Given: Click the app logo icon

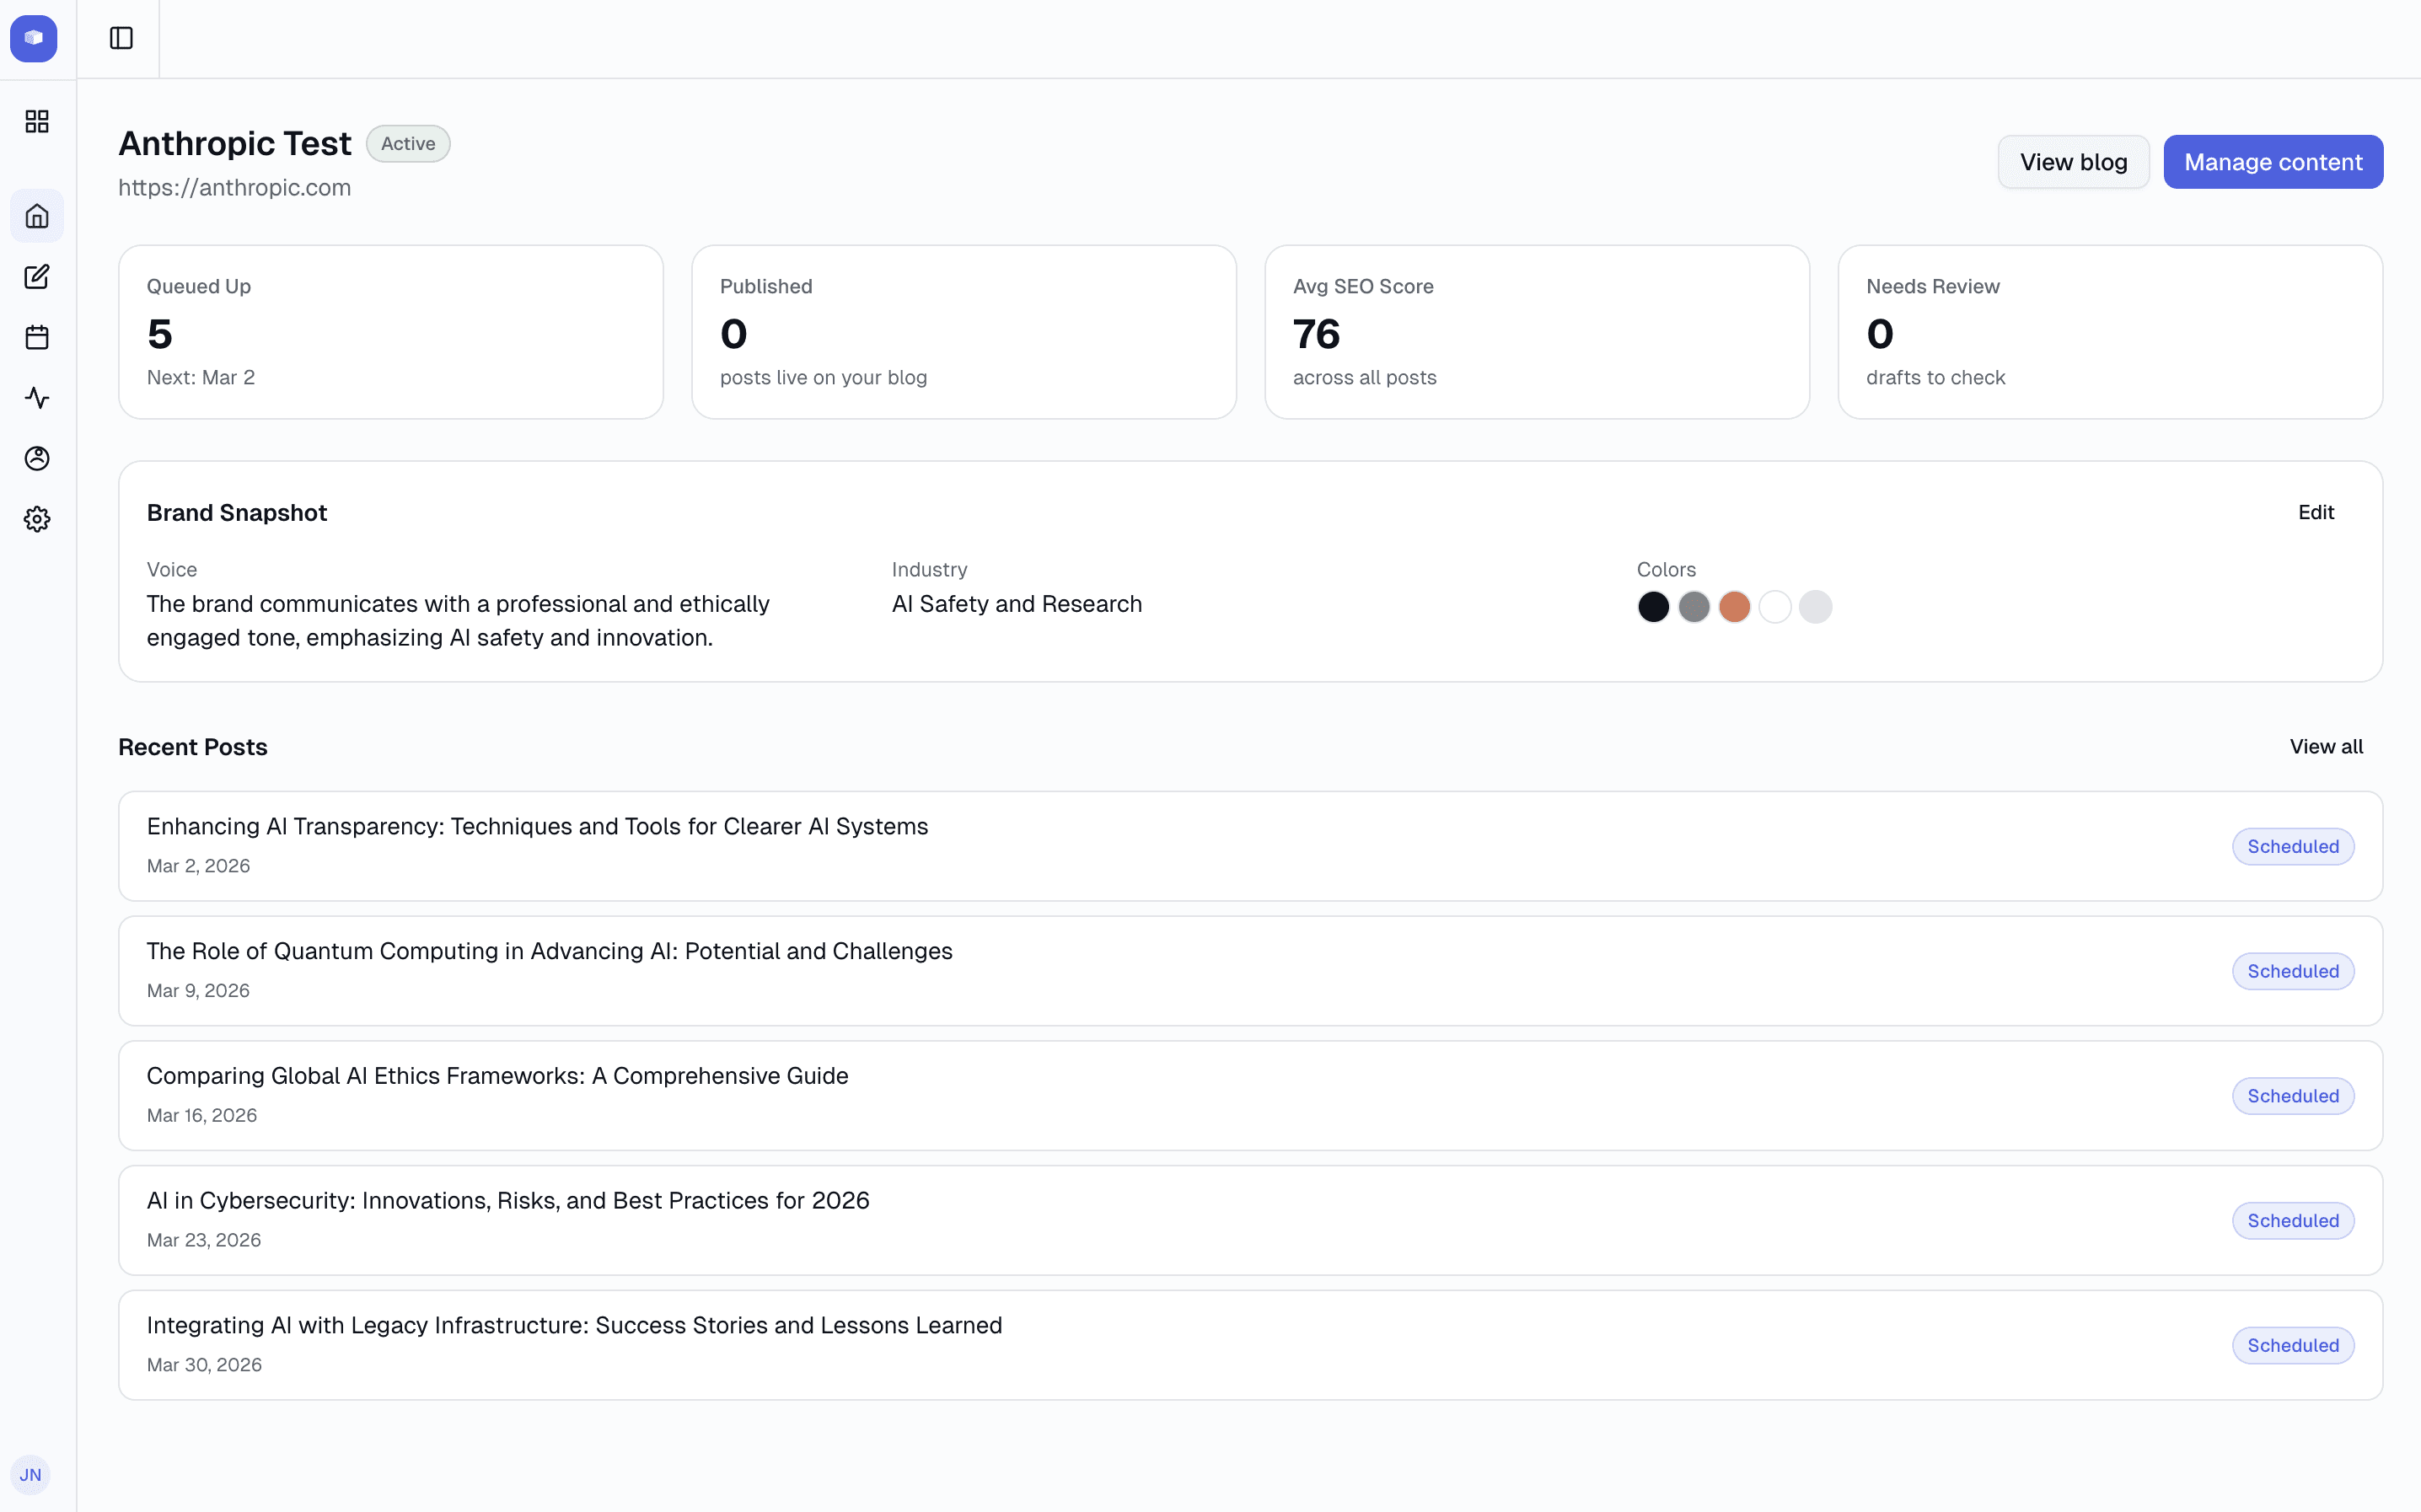Looking at the screenshot, I should 34,38.
